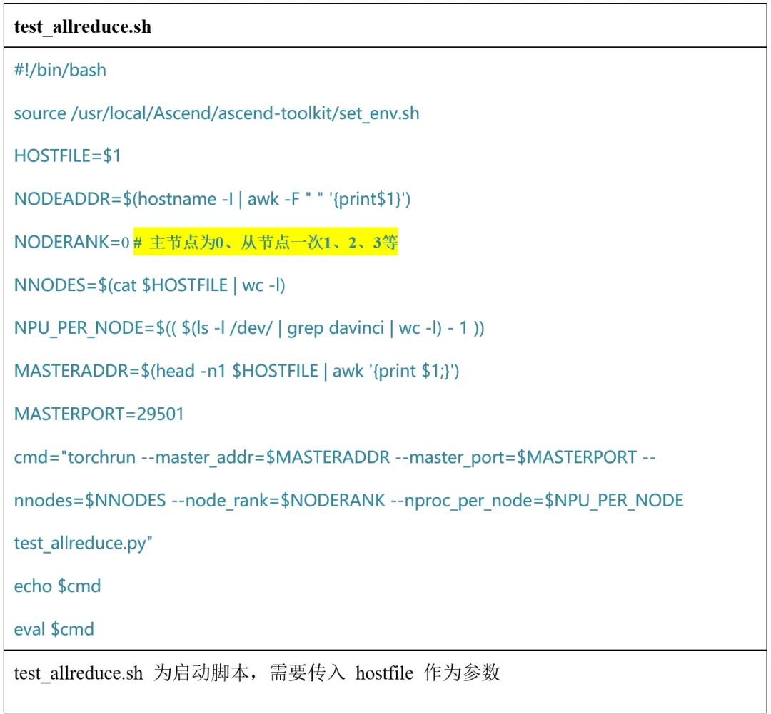Image resolution: width=771 pixels, height=714 pixels.
Task: Click the yellow highlighted Chinese comment
Action: [265, 243]
